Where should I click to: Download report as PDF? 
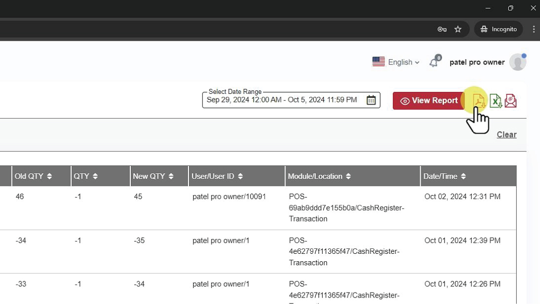pyautogui.click(x=478, y=101)
